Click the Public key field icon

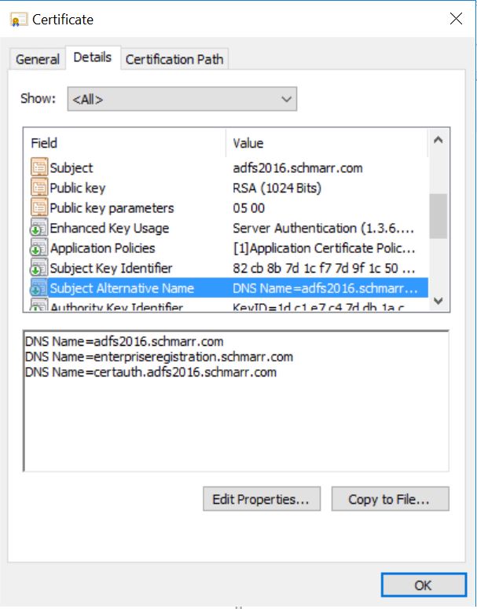[x=39, y=188]
